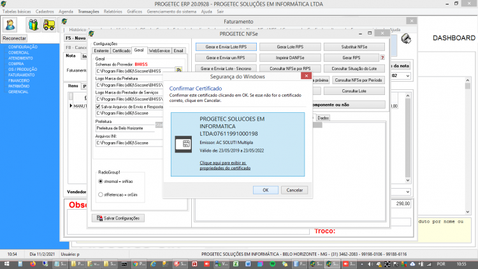478x269 pixels.
Task: Open certificate properties link
Action: click(x=225, y=165)
